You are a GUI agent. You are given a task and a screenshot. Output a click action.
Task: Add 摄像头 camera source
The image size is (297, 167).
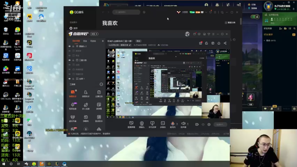(142, 125)
